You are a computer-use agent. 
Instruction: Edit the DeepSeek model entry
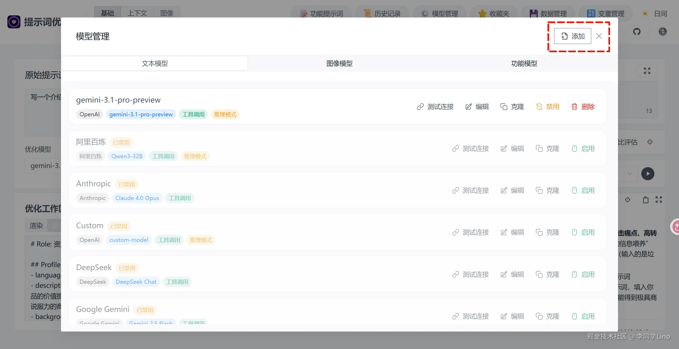512,274
